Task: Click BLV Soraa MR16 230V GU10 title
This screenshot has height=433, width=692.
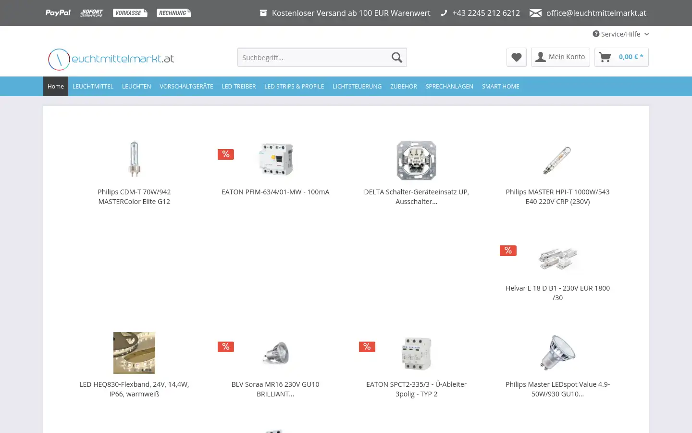Action: tap(275, 389)
